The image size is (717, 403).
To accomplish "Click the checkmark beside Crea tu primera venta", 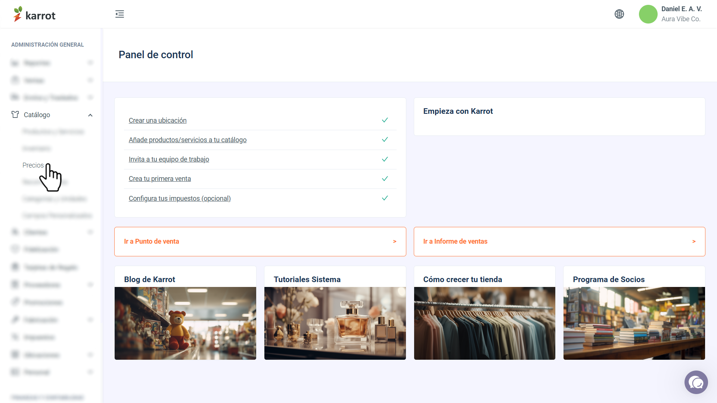I will tap(385, 179).
